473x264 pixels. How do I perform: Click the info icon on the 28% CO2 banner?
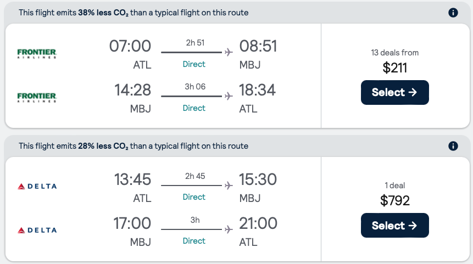coord(453,146)
